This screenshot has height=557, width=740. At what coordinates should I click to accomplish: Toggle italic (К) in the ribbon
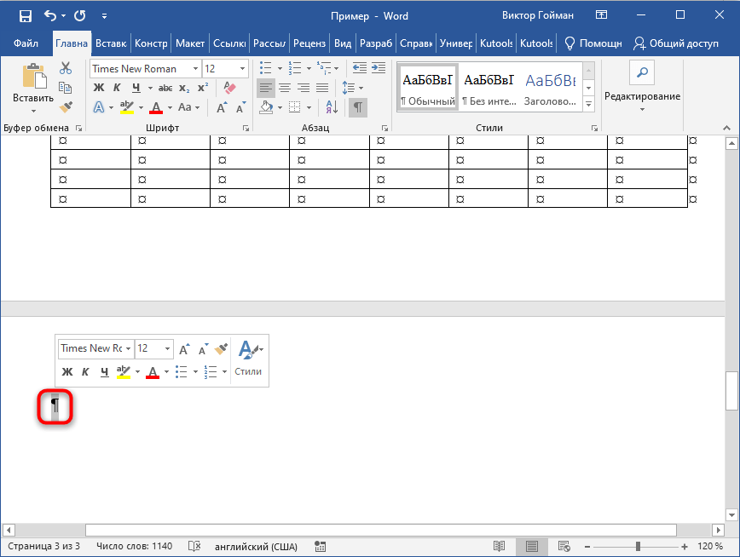coord(117,88)
